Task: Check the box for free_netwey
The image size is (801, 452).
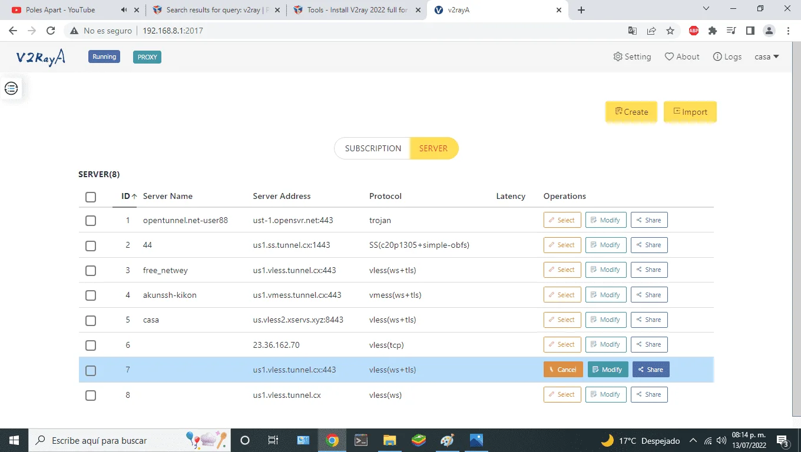Action: [x=91, y=271]
